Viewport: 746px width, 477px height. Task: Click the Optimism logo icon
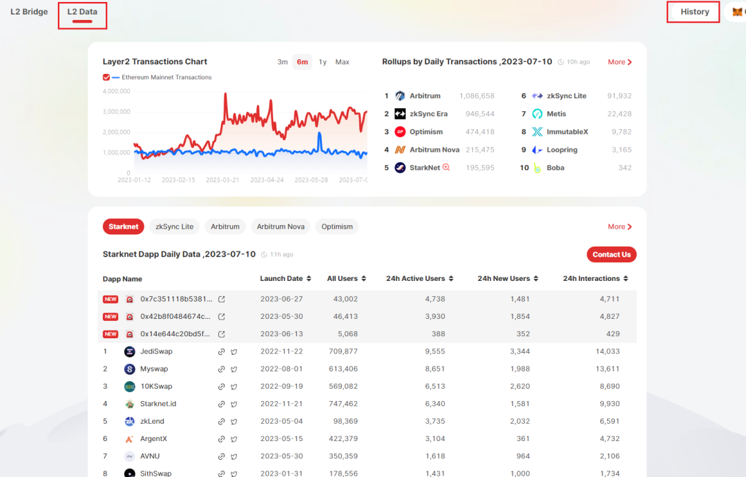[400, 132]
